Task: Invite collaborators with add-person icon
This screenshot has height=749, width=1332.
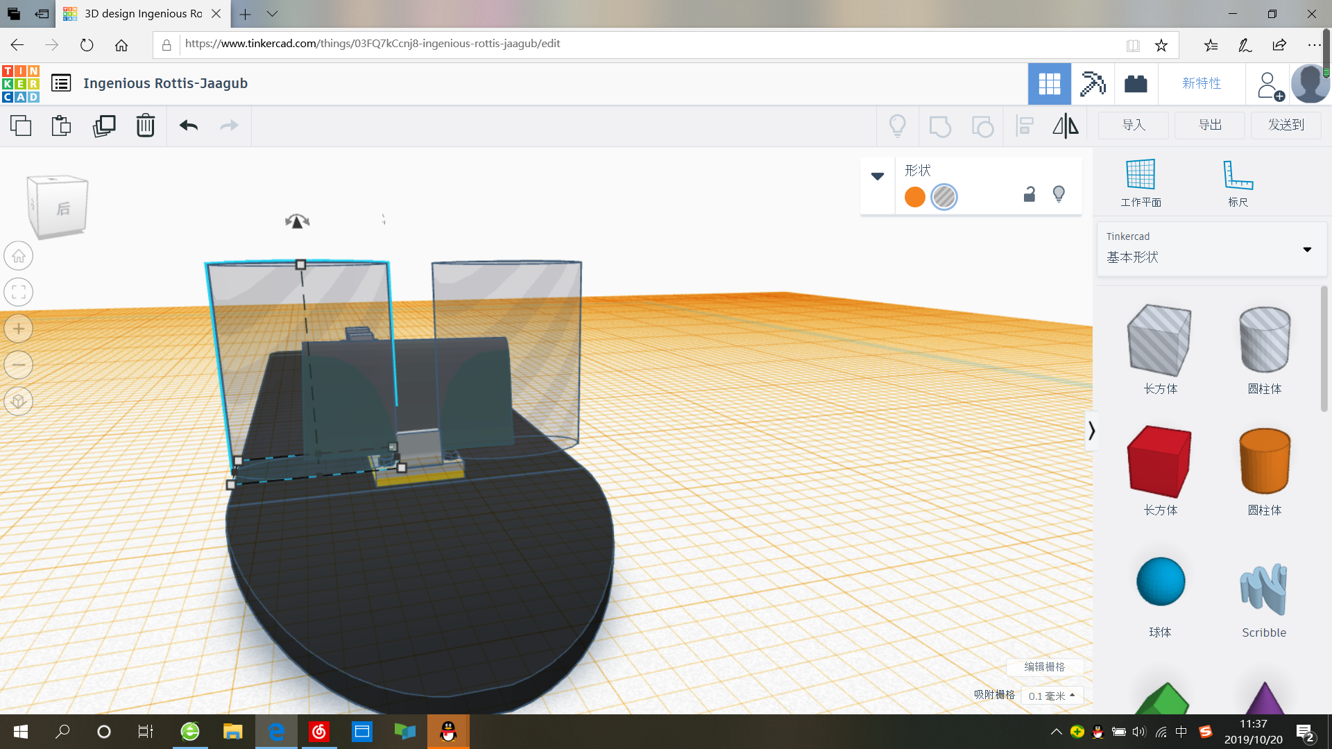Action: (1270, 86)
